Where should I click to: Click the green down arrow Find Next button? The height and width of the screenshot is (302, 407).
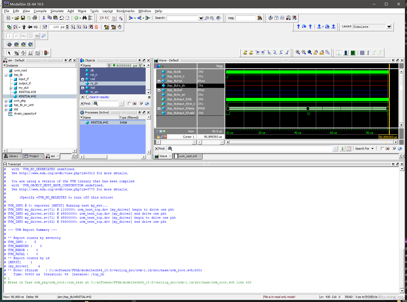[343, 149]
